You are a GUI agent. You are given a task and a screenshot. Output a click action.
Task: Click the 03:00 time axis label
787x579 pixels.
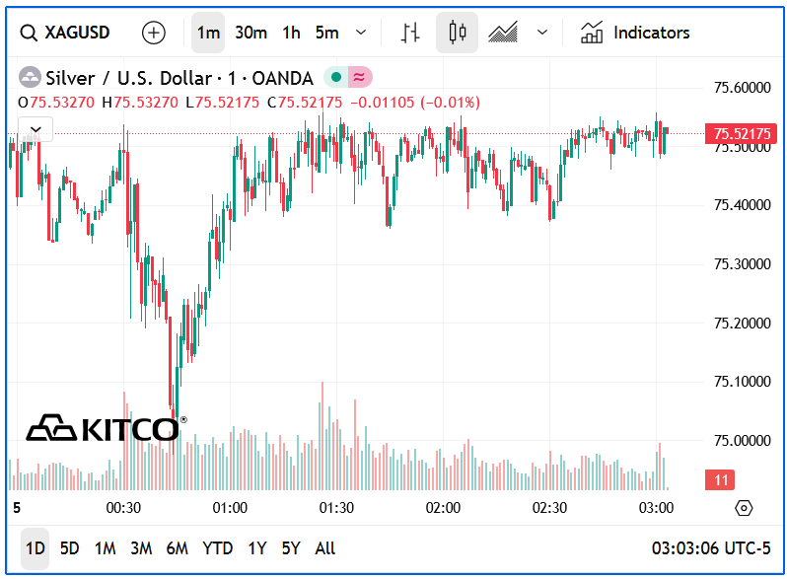coord(656,508)
